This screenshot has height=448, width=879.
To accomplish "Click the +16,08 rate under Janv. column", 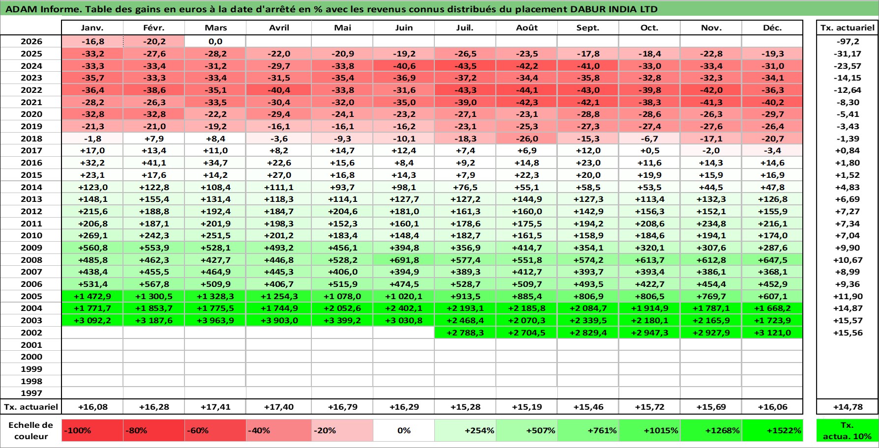I will (92, 407).
